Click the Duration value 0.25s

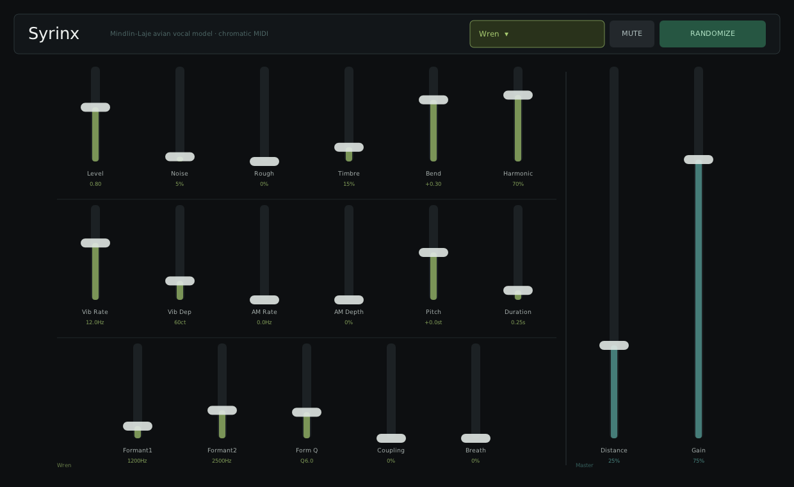pos(518,322)
